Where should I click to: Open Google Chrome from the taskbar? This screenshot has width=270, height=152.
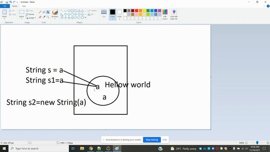91,148
